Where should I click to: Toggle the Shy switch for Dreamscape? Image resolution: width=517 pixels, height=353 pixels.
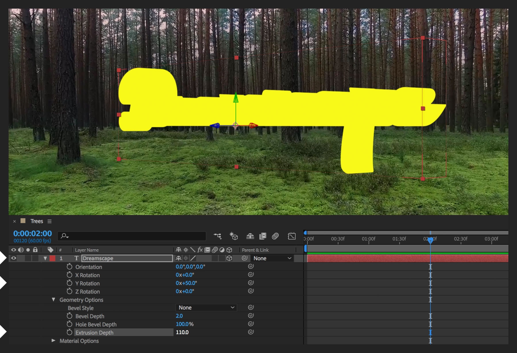tap(178, 258)
